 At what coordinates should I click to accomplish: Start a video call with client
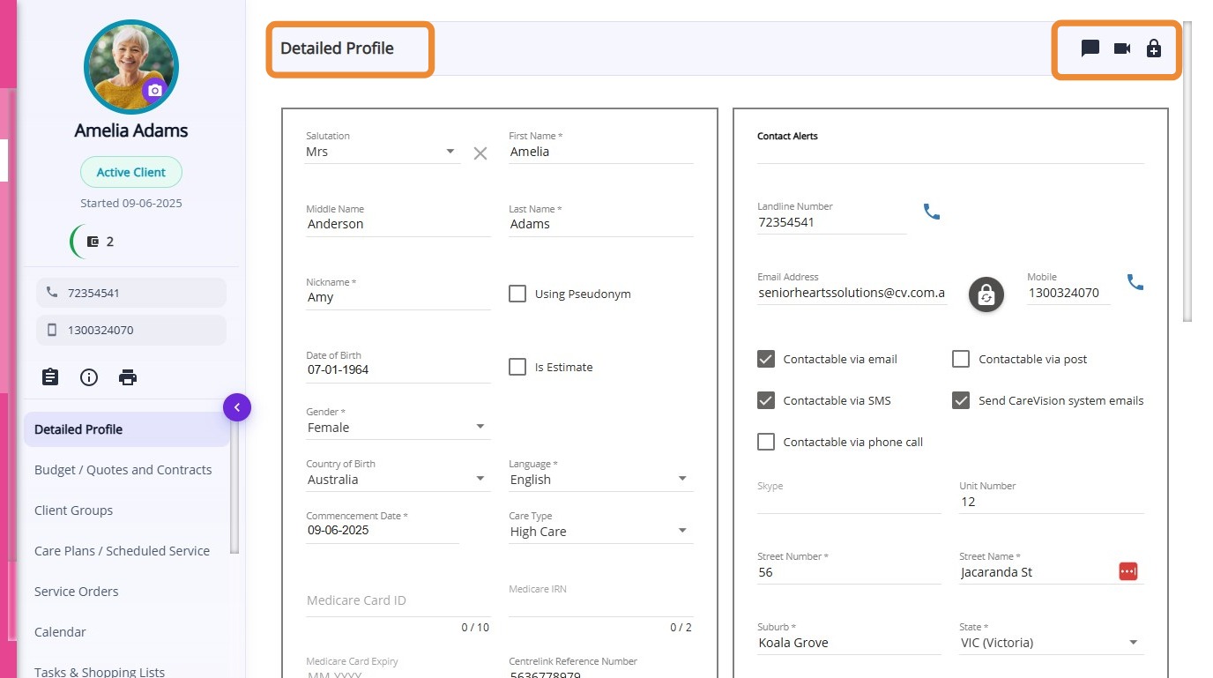(1122, 48)
